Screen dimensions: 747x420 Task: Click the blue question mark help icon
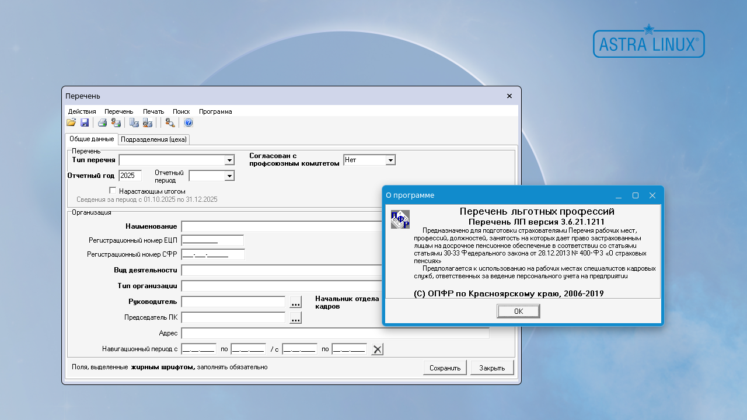click(x=189, y=123)
